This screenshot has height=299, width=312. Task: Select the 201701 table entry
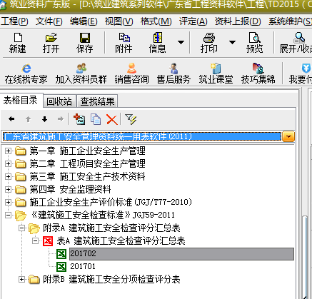(83, 266)
